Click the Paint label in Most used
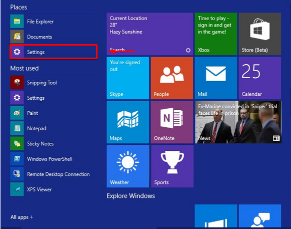 coord(32,113)
